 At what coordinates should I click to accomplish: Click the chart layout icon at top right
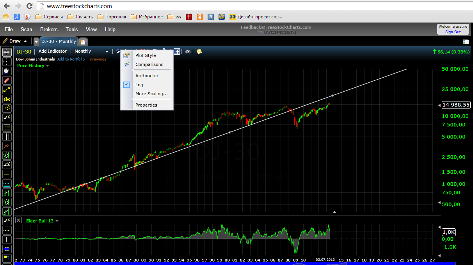[x=466, y=41]
